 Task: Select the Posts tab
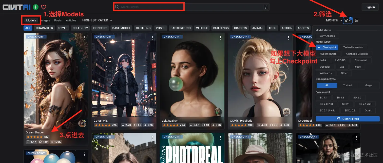coord(58,20)
